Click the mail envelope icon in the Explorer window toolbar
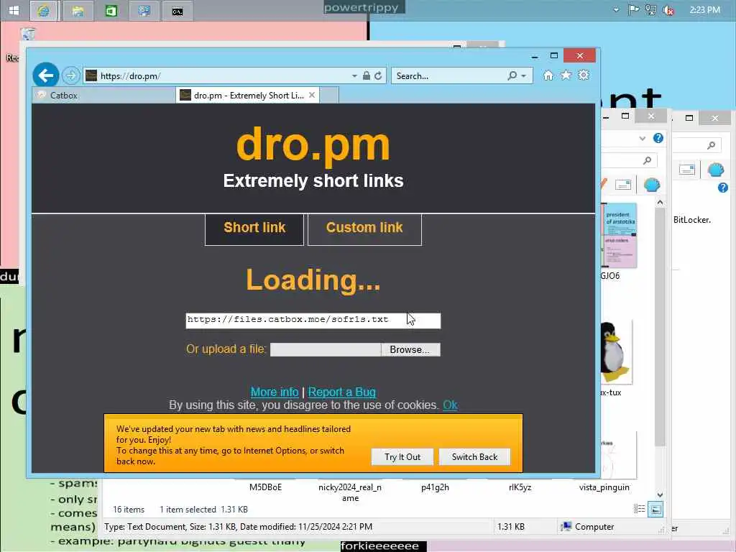This screenshot has width=736, height=552. coord(623,185)
